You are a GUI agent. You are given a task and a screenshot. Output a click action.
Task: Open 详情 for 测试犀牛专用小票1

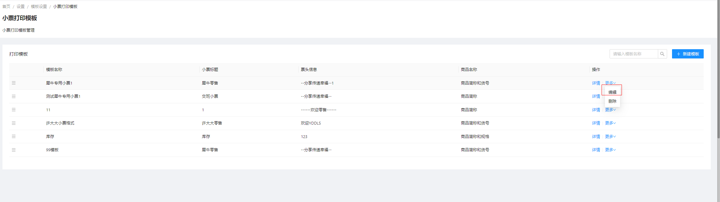[x=596, y=96]
